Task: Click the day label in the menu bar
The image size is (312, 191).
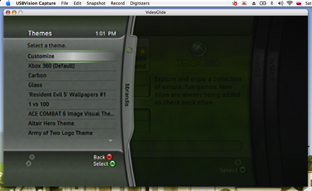Action: pos(308,3)
